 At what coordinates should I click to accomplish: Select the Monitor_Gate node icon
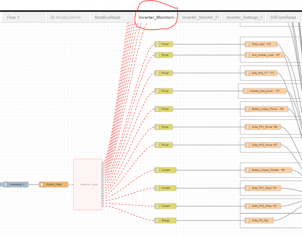pos(41,184)
